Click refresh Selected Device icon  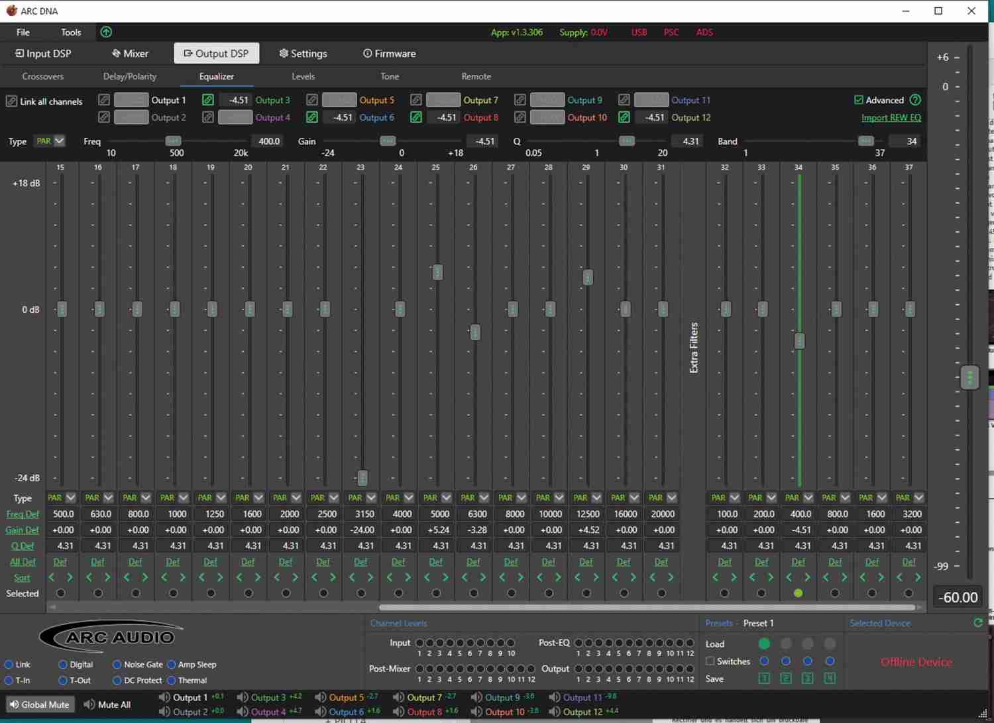click(x=978, y=623)
